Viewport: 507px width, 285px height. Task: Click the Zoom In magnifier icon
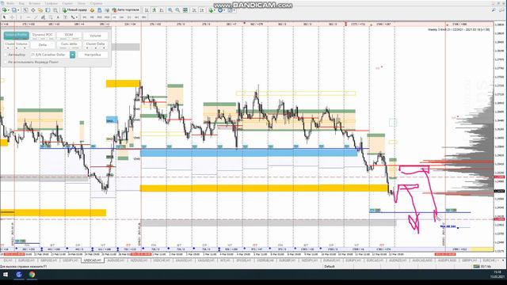point(170,10)
